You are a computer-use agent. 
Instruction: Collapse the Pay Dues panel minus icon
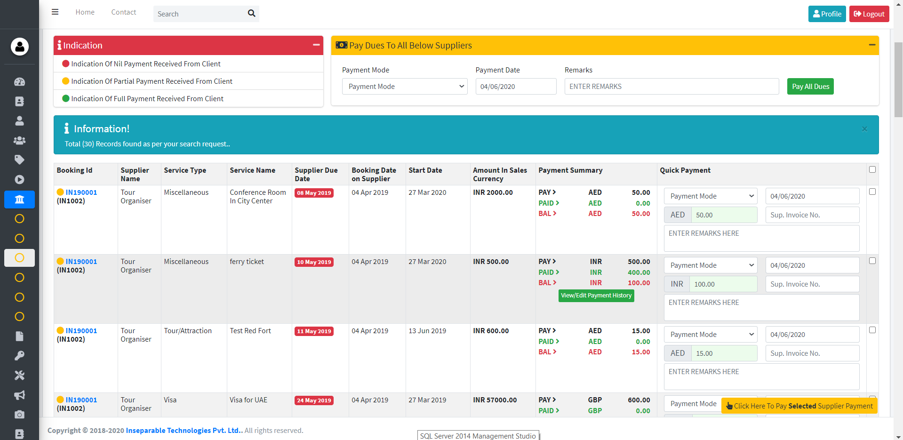click(872, 45)
